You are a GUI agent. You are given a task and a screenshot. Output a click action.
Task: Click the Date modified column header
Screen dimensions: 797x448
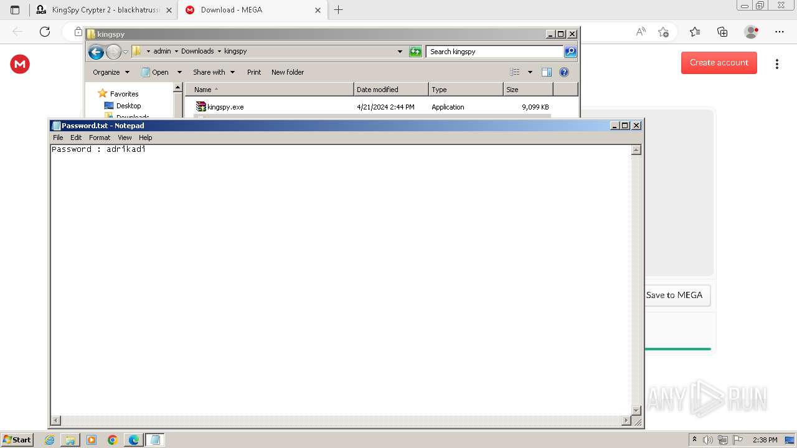click(x=391, y=90)
